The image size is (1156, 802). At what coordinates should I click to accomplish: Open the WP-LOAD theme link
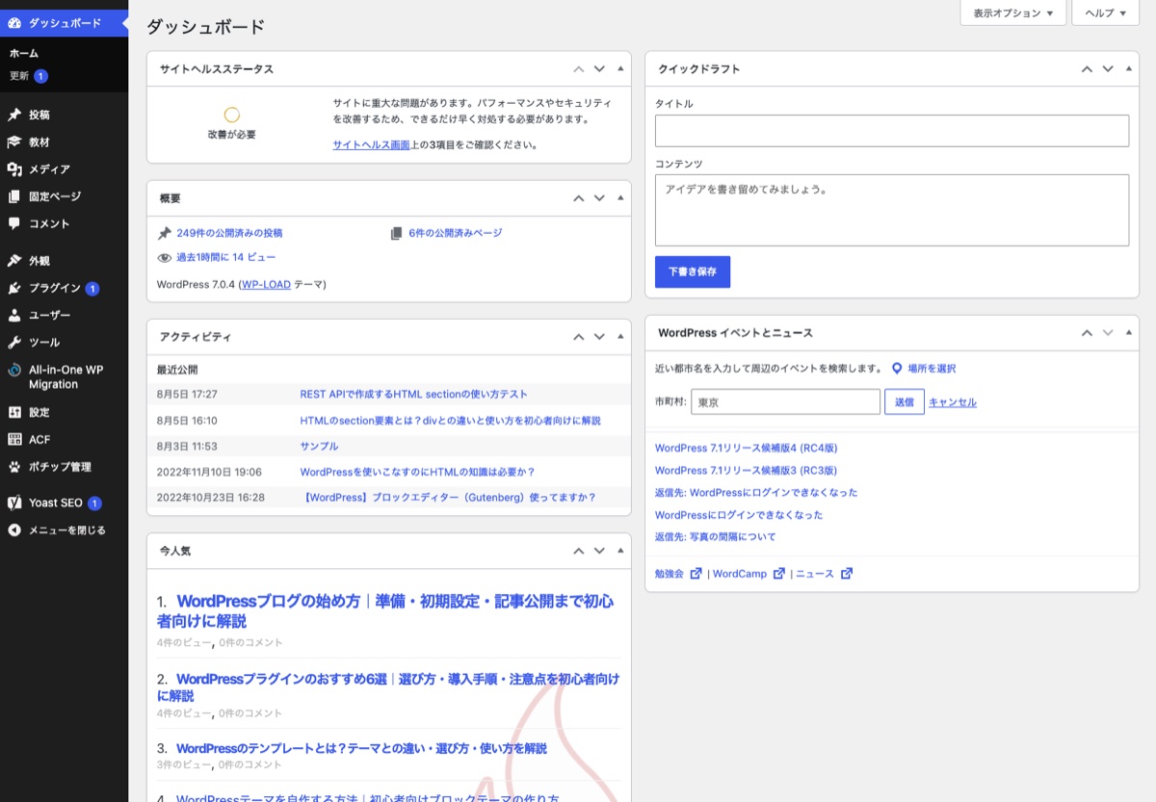click(266, 285)
